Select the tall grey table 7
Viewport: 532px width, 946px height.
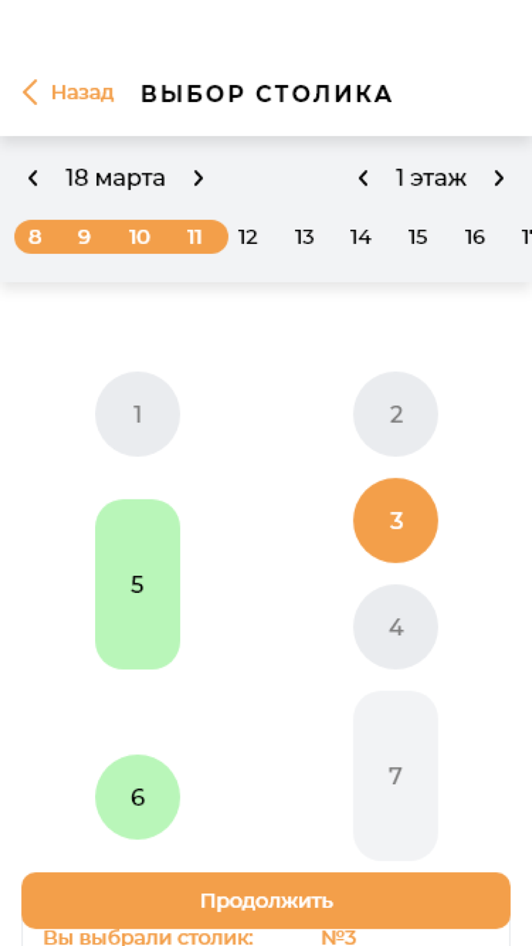tap(396, 776)
